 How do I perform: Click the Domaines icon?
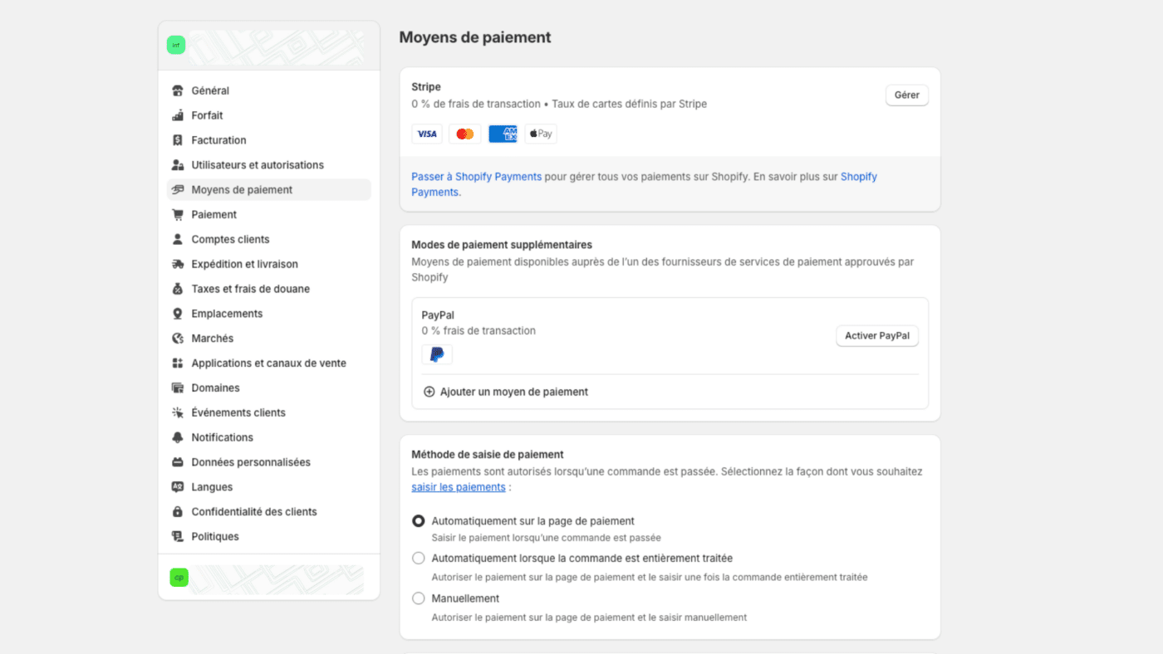point(177,388)
